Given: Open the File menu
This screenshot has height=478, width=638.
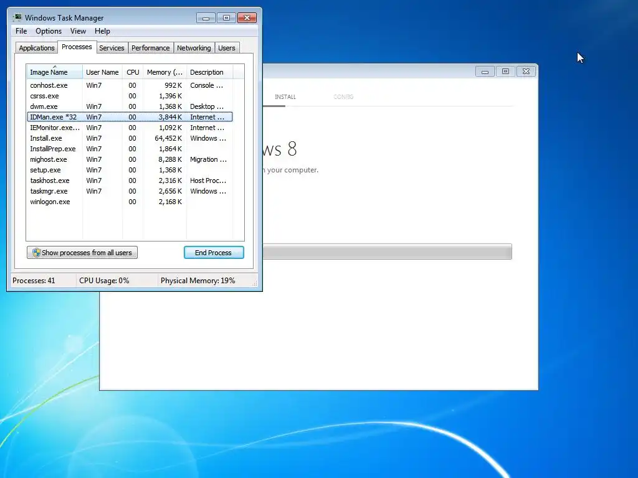Looking at the screenshot, I should click(21, 31).
